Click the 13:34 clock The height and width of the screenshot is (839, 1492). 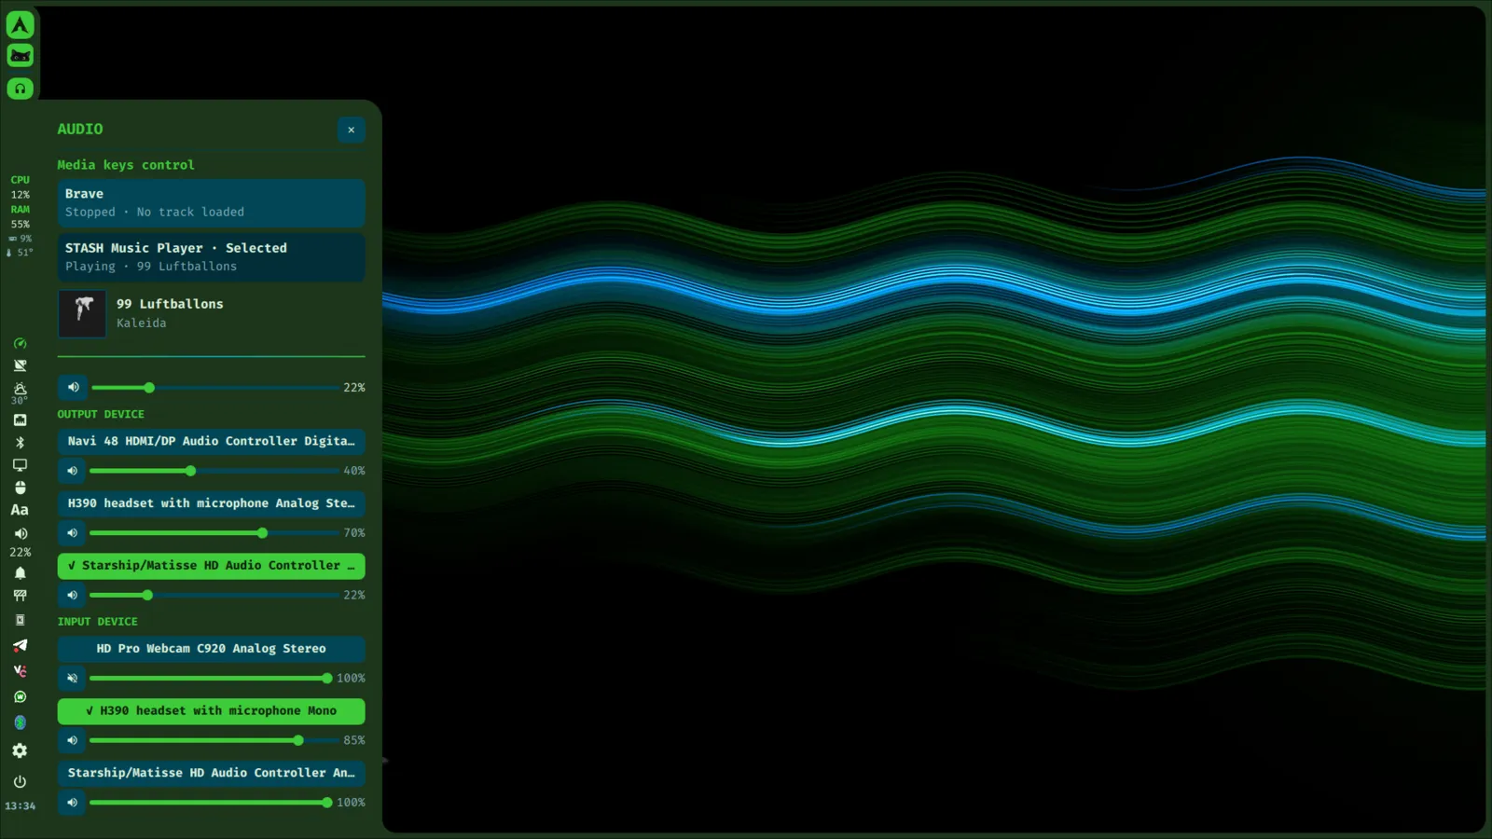tap(20, 806)
